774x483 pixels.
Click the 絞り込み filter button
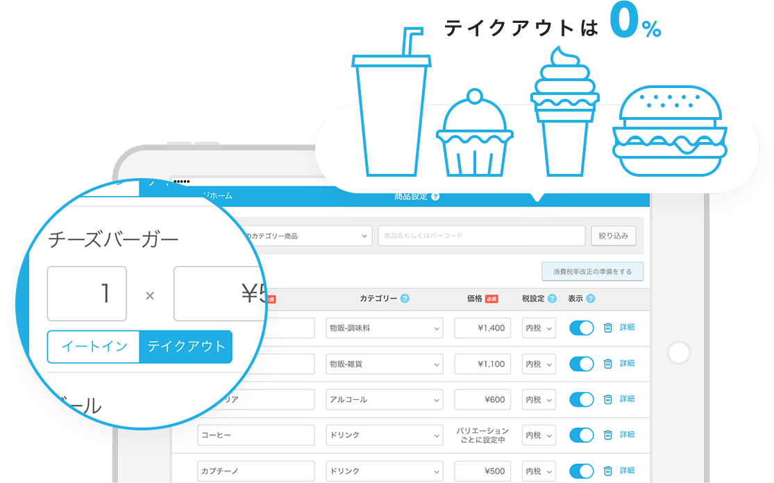point(613,236)
